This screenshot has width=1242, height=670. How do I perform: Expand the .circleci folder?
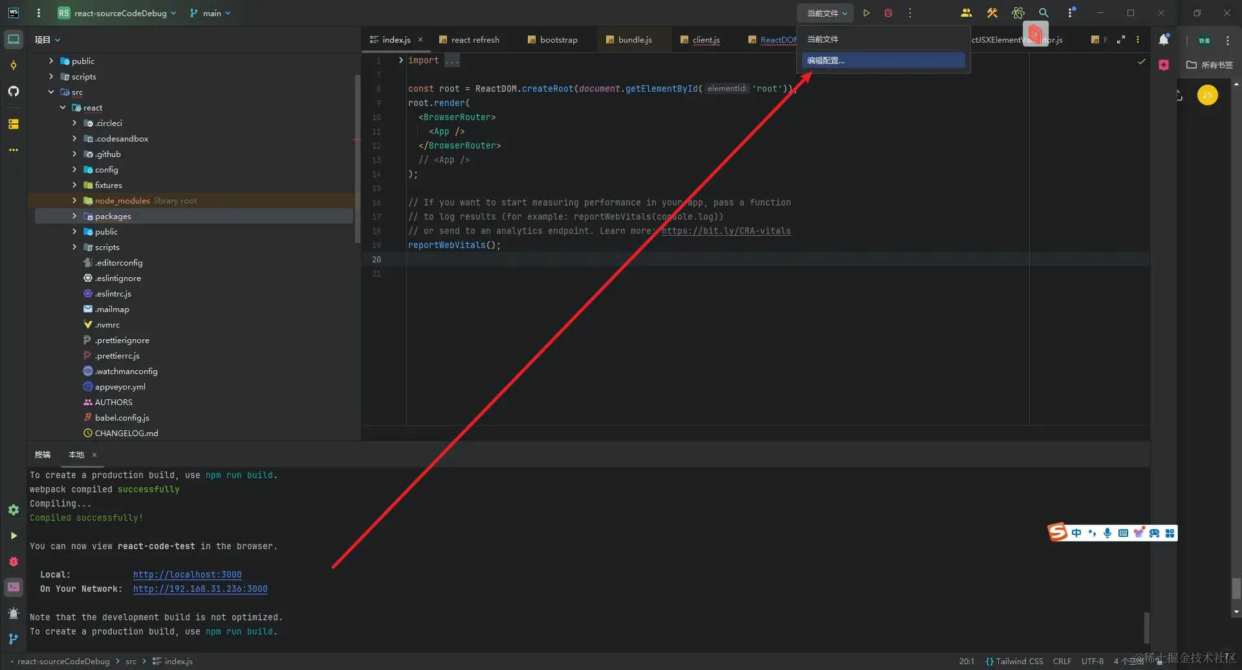[74, 123]
